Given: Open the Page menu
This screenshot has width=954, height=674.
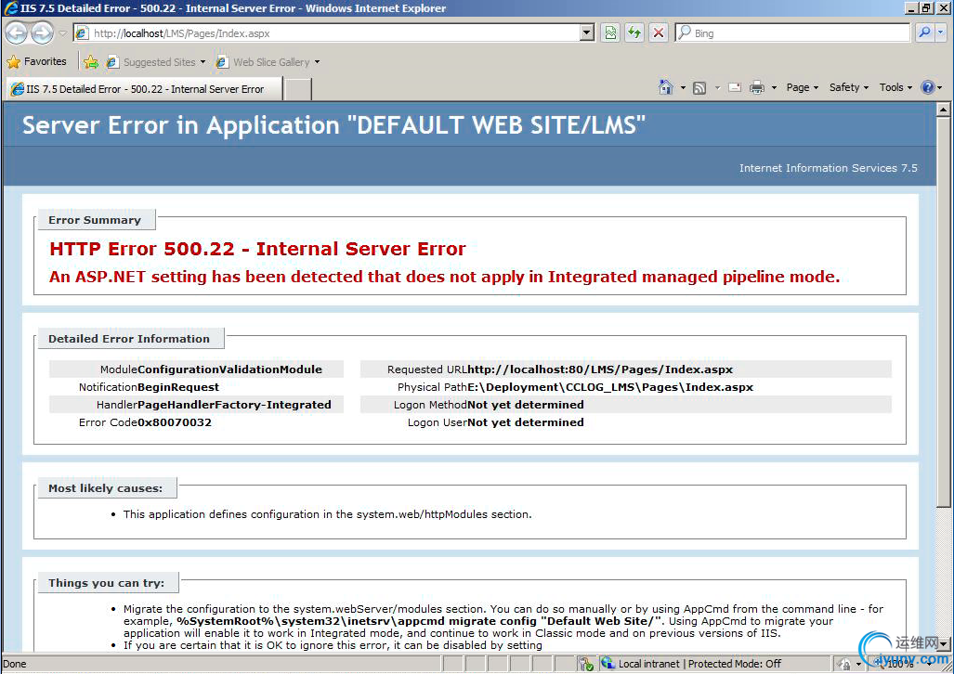Looking at the screenshot, I should 802,87.
